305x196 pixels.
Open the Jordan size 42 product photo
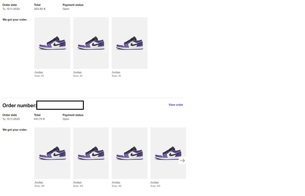click(x=129, y=153)
